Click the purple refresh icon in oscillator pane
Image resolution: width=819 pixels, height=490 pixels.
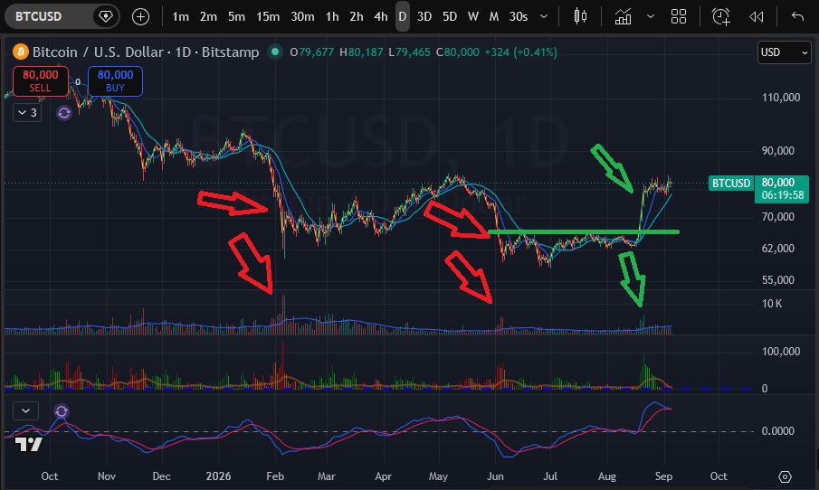[x=62, y=411]
